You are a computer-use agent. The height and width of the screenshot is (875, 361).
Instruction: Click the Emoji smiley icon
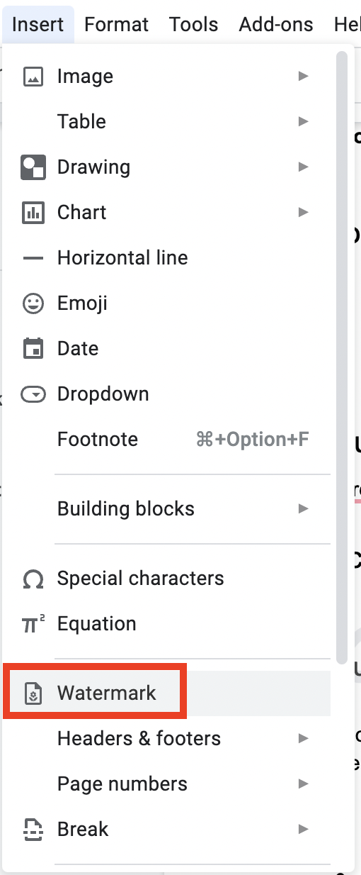(33, 303)
